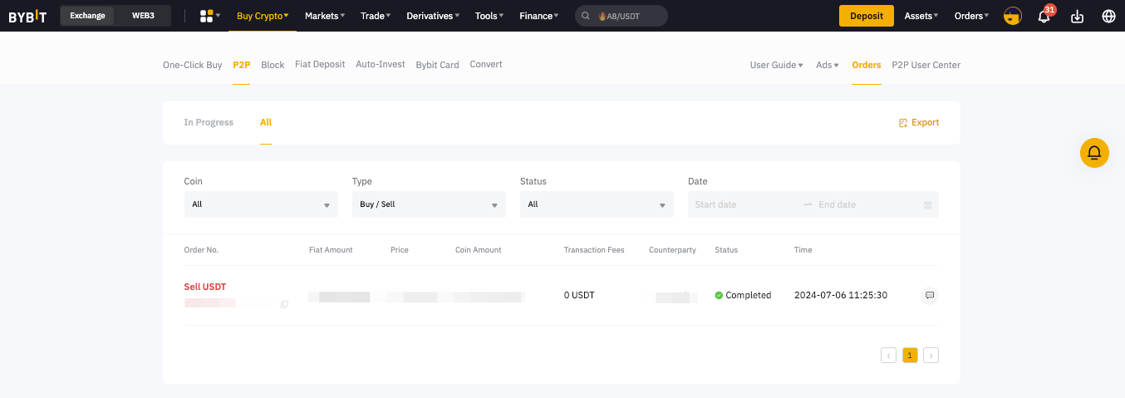Open the Derivatives menu

tap(433, 16)
